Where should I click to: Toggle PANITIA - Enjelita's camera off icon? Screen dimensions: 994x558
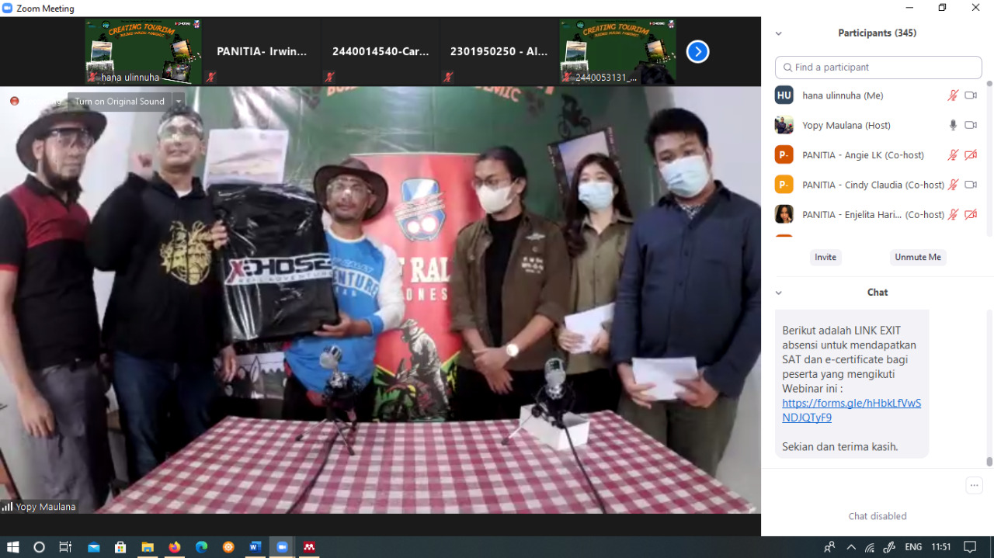971,214
